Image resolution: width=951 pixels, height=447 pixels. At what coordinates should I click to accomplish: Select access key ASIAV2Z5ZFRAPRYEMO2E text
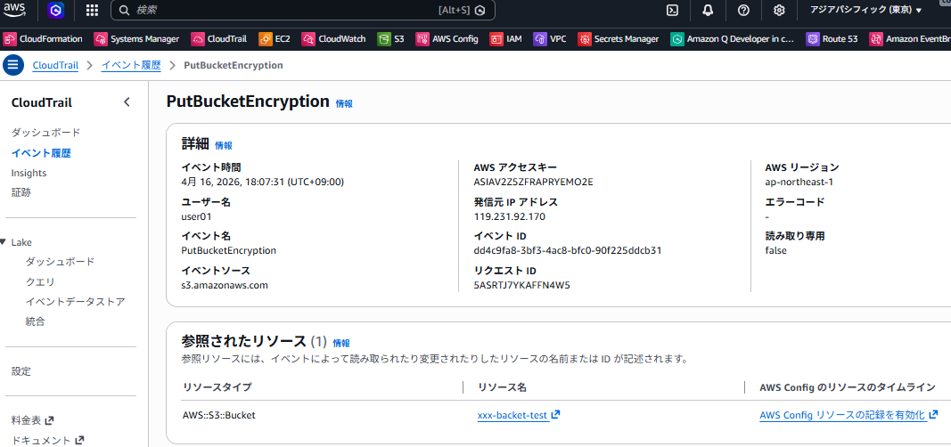pos(533,182)
